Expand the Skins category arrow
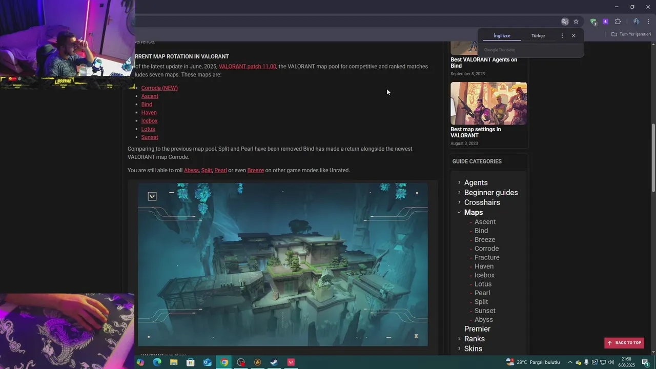The height and width of the screenshot is (369, 656). tap(459, 348)
